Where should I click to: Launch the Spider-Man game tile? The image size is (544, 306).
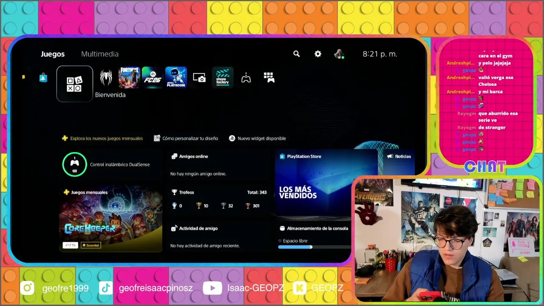click(106, 77)
